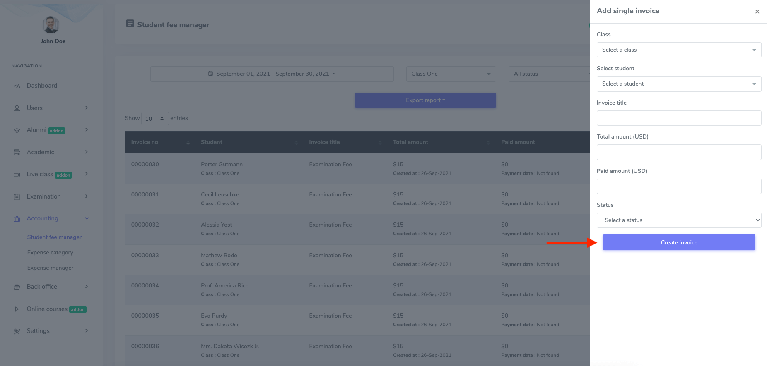Change the Show entries count selector

tap(155, 119)
